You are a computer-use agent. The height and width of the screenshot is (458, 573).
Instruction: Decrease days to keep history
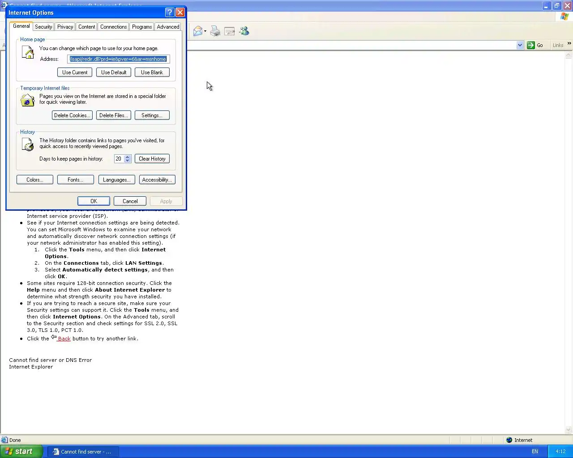tap(128, 161)
